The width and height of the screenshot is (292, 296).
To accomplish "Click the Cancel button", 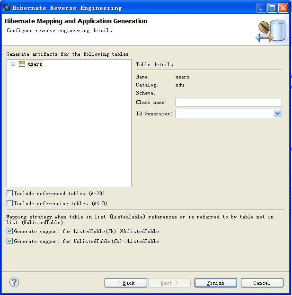I will pos(262,283).
